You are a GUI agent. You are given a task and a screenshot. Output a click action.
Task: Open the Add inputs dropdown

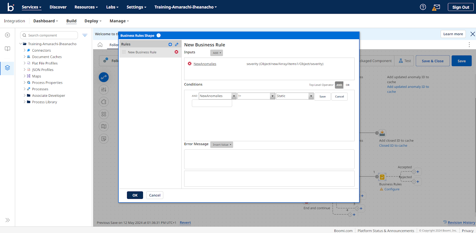coord(217,53)
